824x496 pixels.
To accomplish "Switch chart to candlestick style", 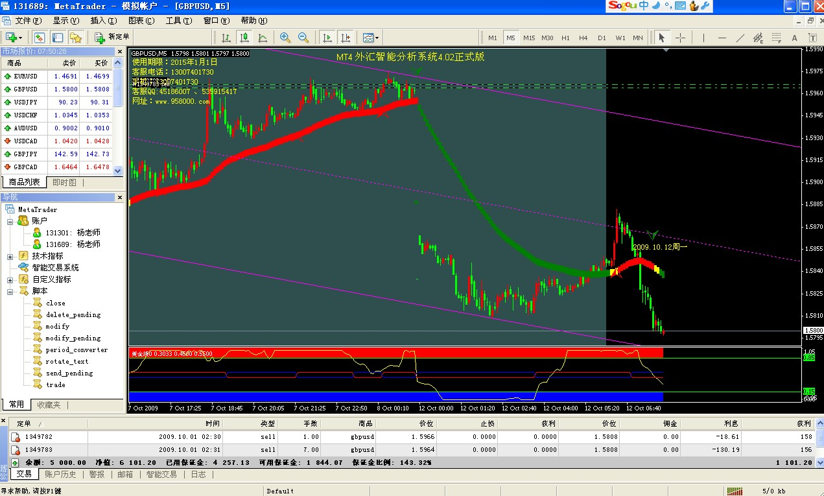I will [244, 38].
